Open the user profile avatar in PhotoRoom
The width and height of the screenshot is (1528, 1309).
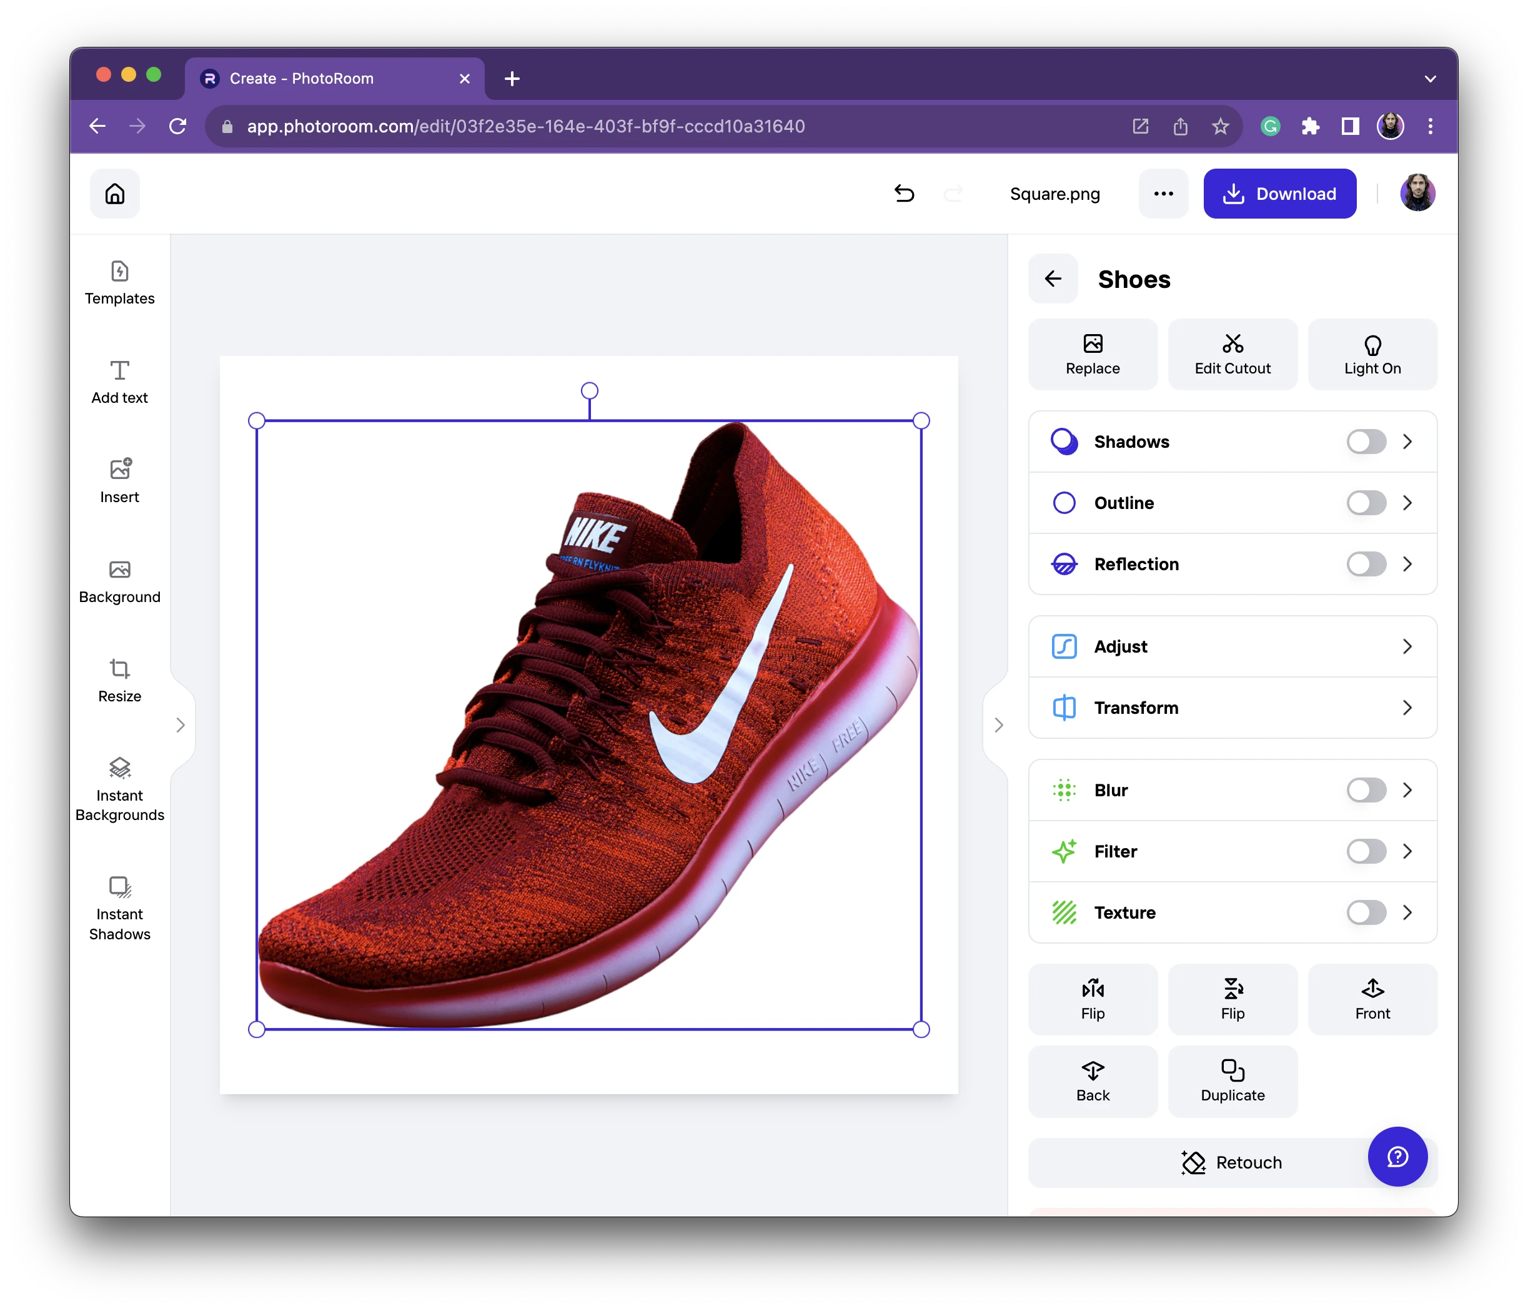[x=1417, y=193]
